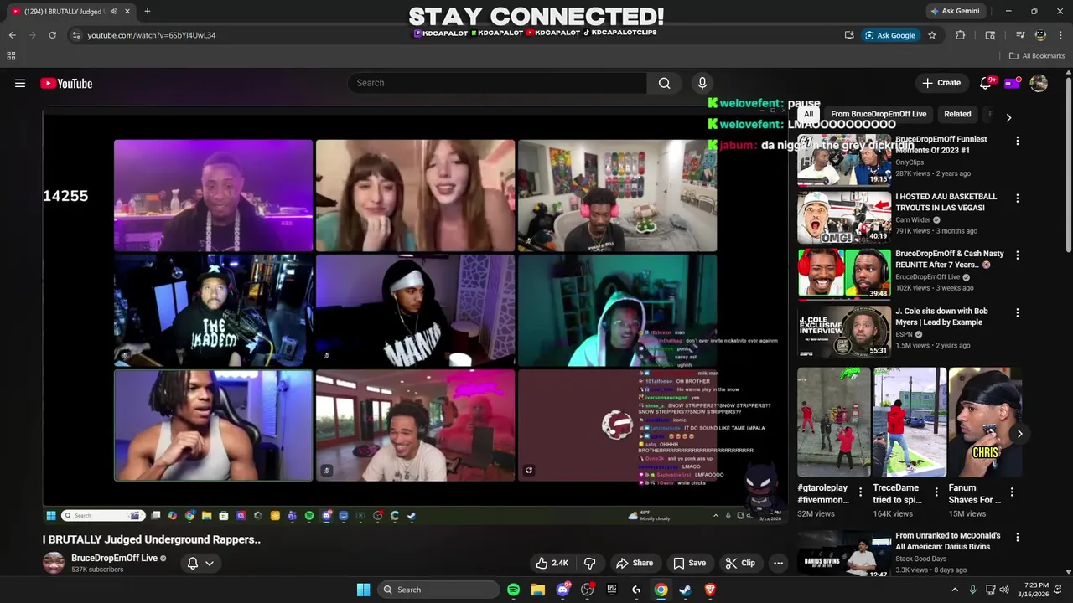Viewport: 1073px width, 603px height.
Task: Start voice search with the microphone icon
Action: 702,83
